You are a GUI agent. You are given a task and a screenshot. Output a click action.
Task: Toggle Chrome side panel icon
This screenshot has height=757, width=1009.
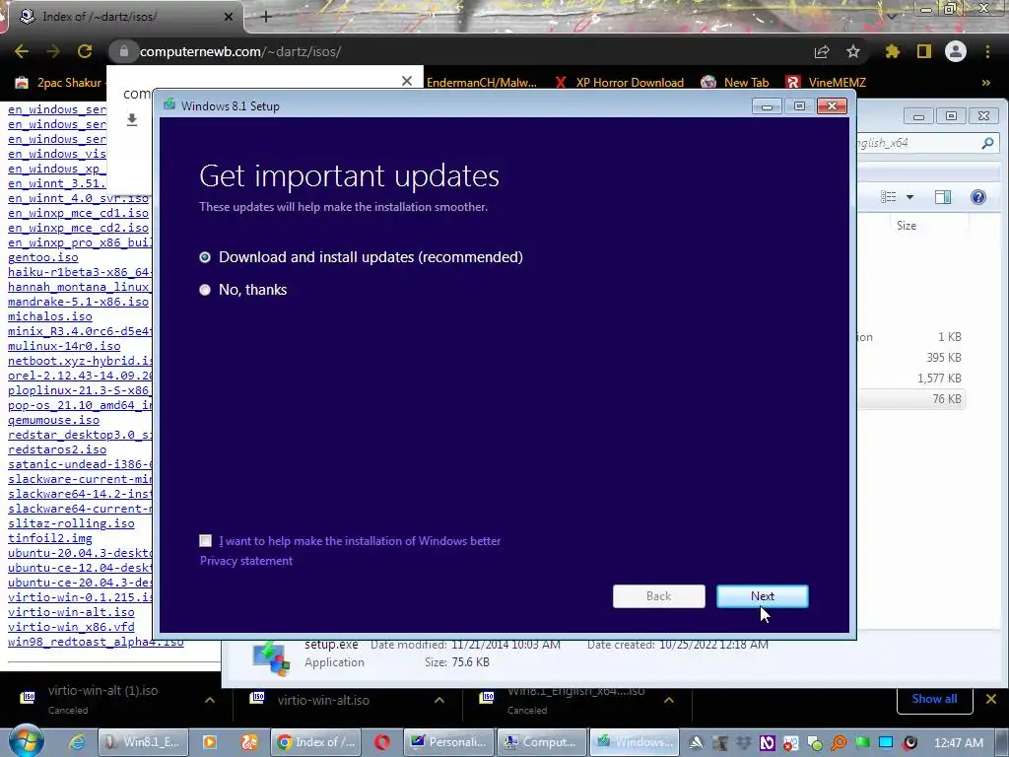pos(924,51)
